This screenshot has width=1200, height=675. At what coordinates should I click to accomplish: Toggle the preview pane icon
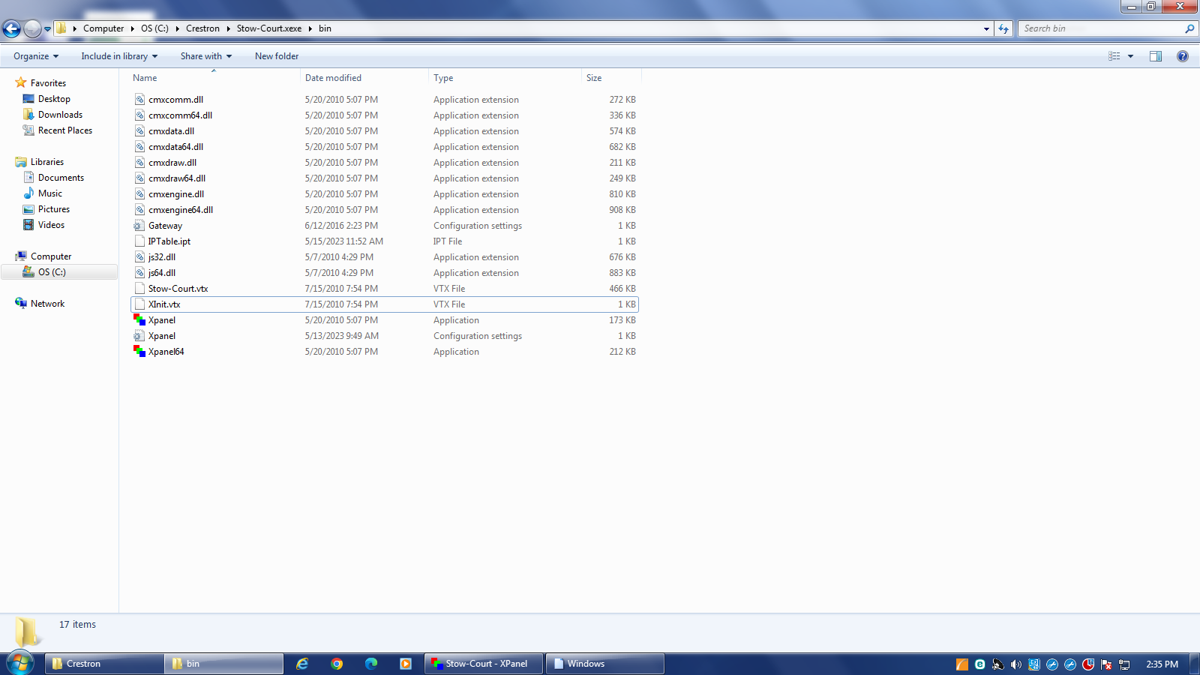point(1156,56)
